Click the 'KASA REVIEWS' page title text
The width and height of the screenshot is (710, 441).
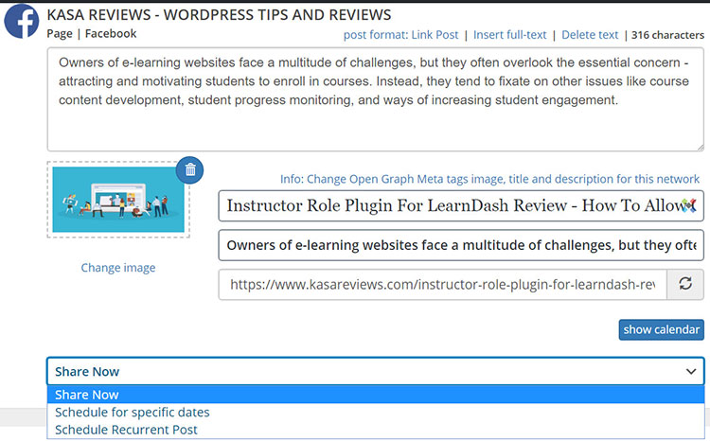220,15
